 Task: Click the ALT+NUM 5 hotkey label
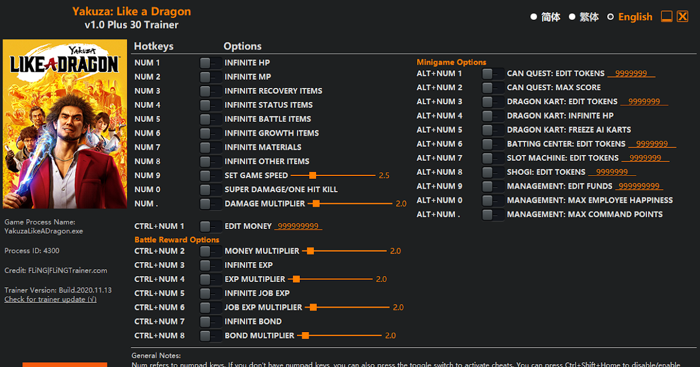[x=439, y=129]
